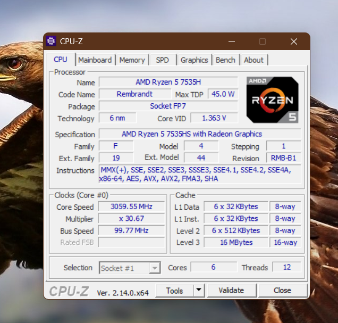
Task: Click the L1 Data associativity 8-way
Action: point(285,206)
